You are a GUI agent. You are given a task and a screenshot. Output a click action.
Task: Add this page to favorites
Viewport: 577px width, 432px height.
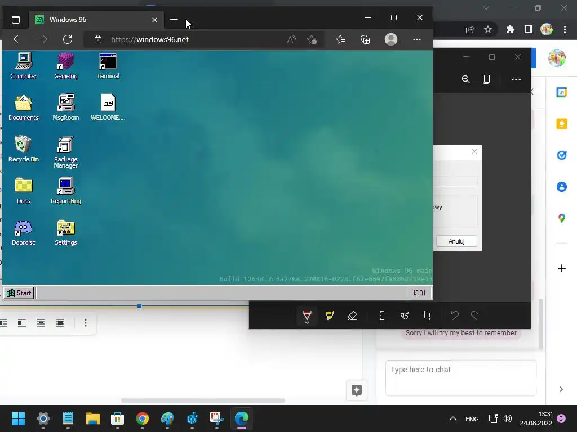tap(312, 39)
